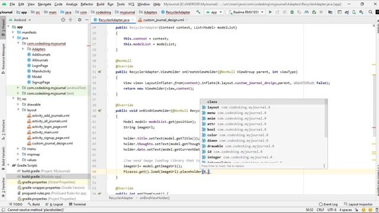Viewport: 379px width, 213px height.
Task: Open the TODO tool window
Action: [15, 204]
